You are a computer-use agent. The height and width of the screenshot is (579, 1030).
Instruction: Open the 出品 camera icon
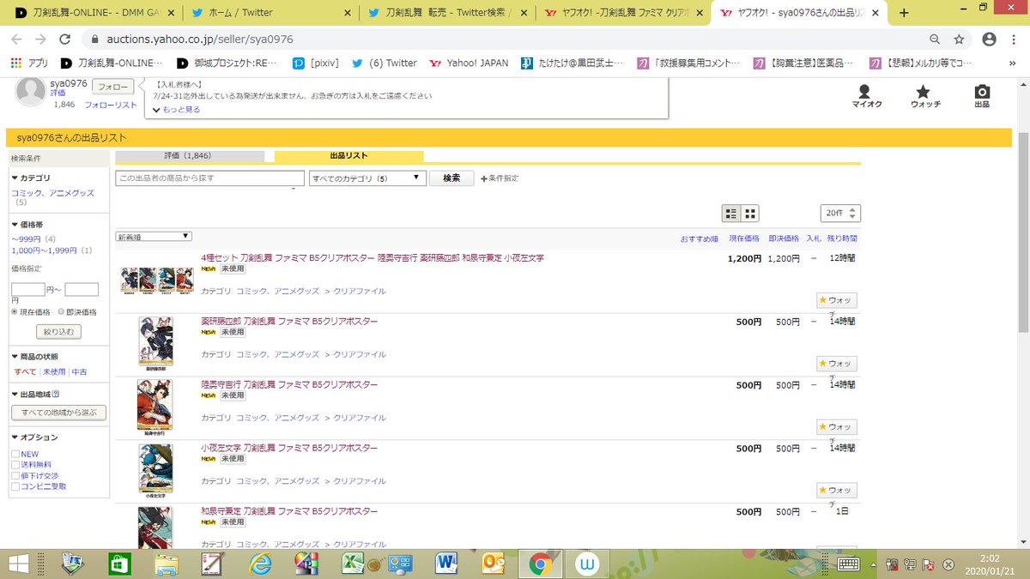pyautogui.click(x=981, y=95)
